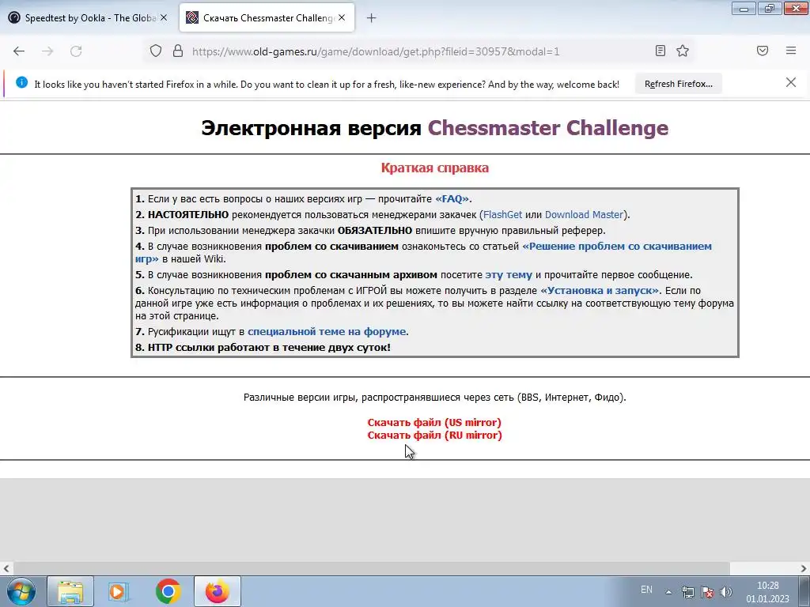This screenshot has width=810, height=607.
Task: Click the info icon in notification bar
Action: [x=21, y=82]
